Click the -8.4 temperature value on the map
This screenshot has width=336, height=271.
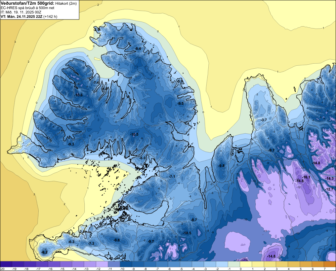(138, 49)
